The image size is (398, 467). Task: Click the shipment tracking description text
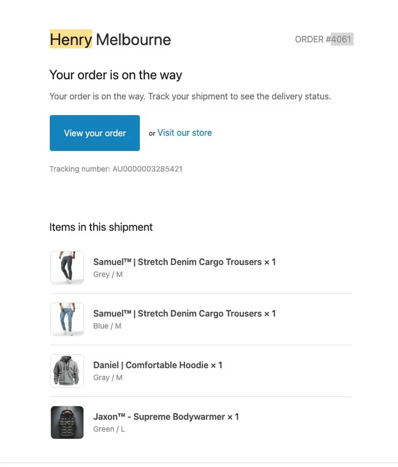pos(190,96)
